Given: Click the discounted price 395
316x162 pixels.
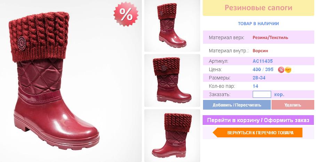Looking at the screenshot, I should (x=269, y=69).
